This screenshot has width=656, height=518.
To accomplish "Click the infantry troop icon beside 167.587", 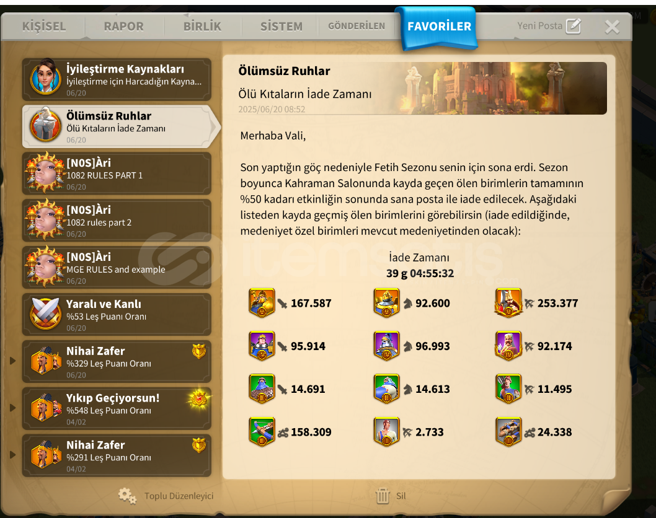I will [x=262, y=303].
